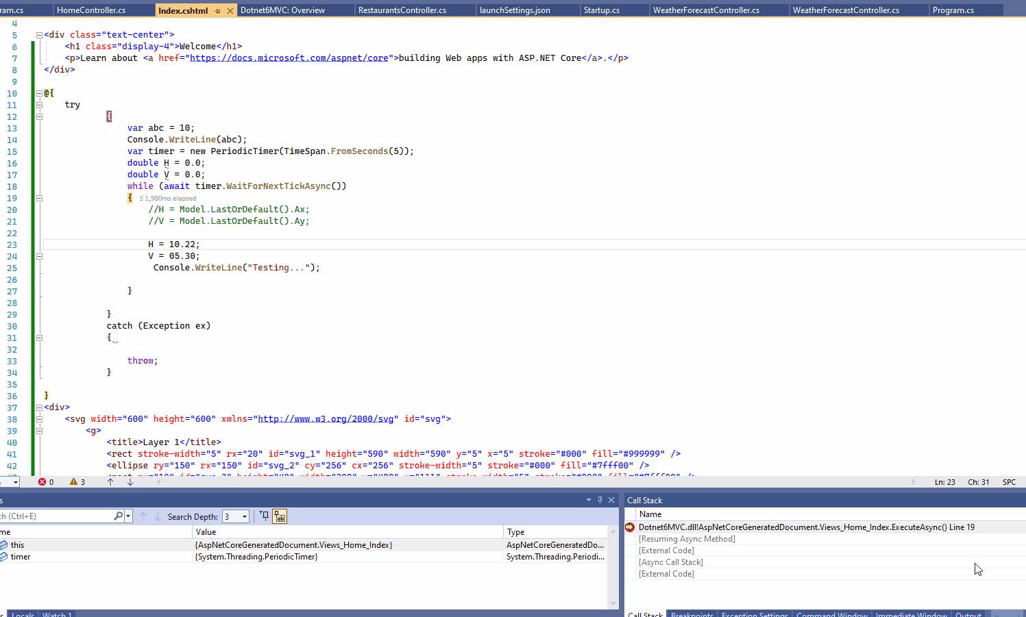The image size is (1026, 617).
Task: Click the Name column header in Call Stack
Action: (x=831, y=514)
